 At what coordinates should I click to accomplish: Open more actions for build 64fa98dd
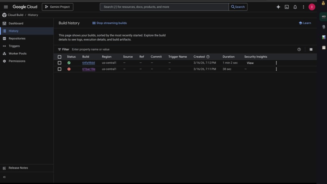click(x=276, y=63)
